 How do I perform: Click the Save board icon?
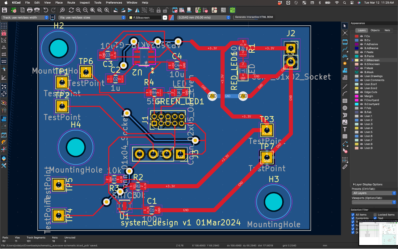pos(4,10)
